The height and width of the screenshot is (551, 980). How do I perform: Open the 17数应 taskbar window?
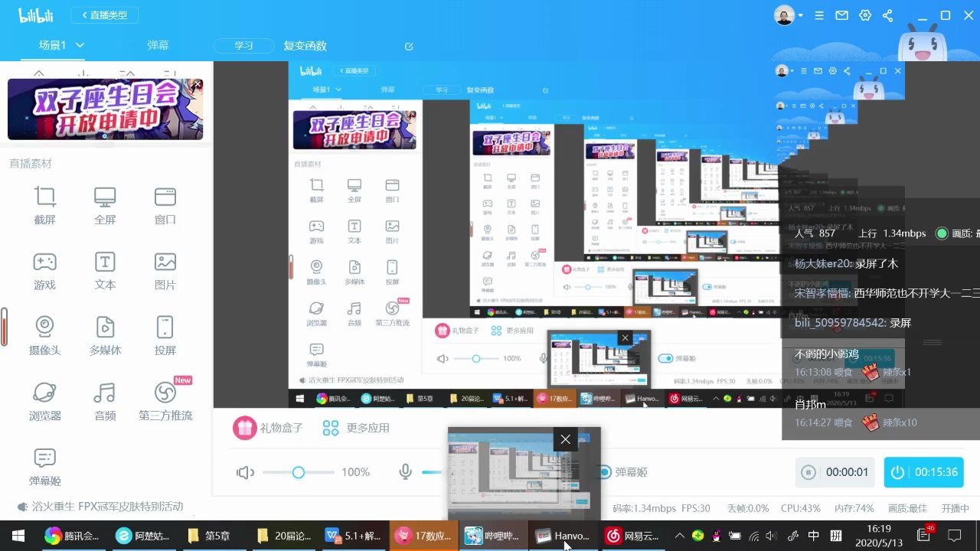point(424,536)
